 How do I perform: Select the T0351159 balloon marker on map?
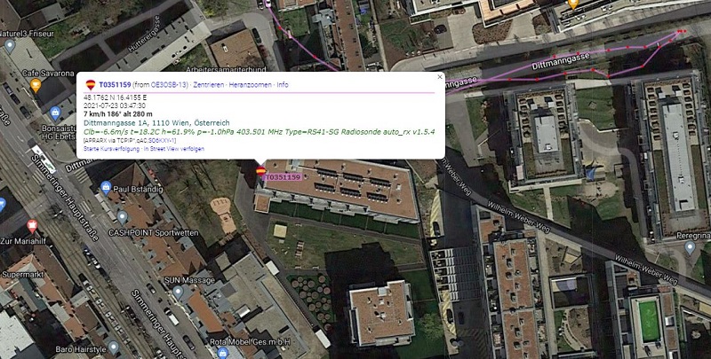260,171
